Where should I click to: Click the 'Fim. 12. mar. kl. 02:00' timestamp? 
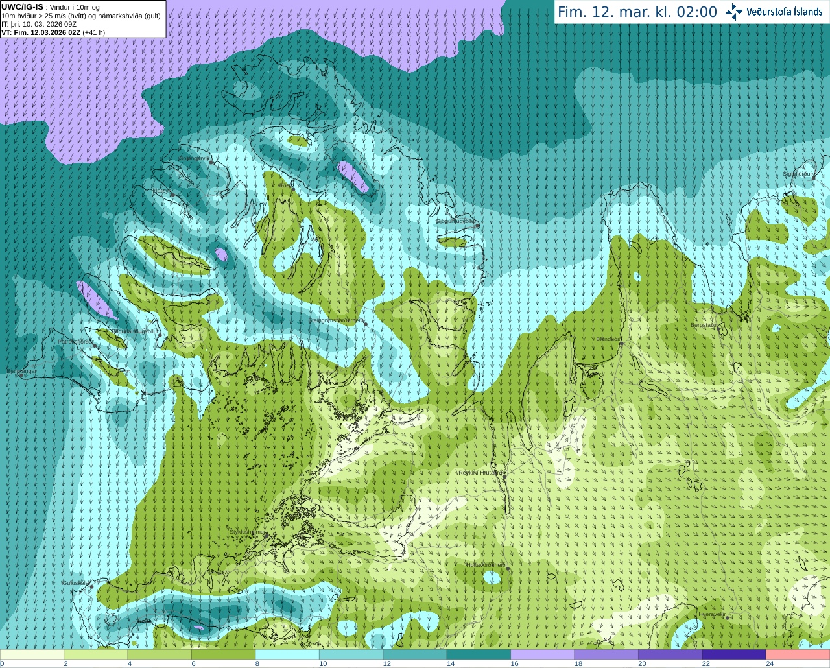point(637,12)
